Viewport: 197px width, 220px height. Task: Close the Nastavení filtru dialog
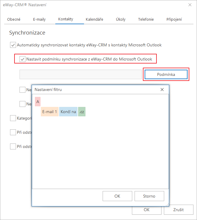[x=162, y=89]
